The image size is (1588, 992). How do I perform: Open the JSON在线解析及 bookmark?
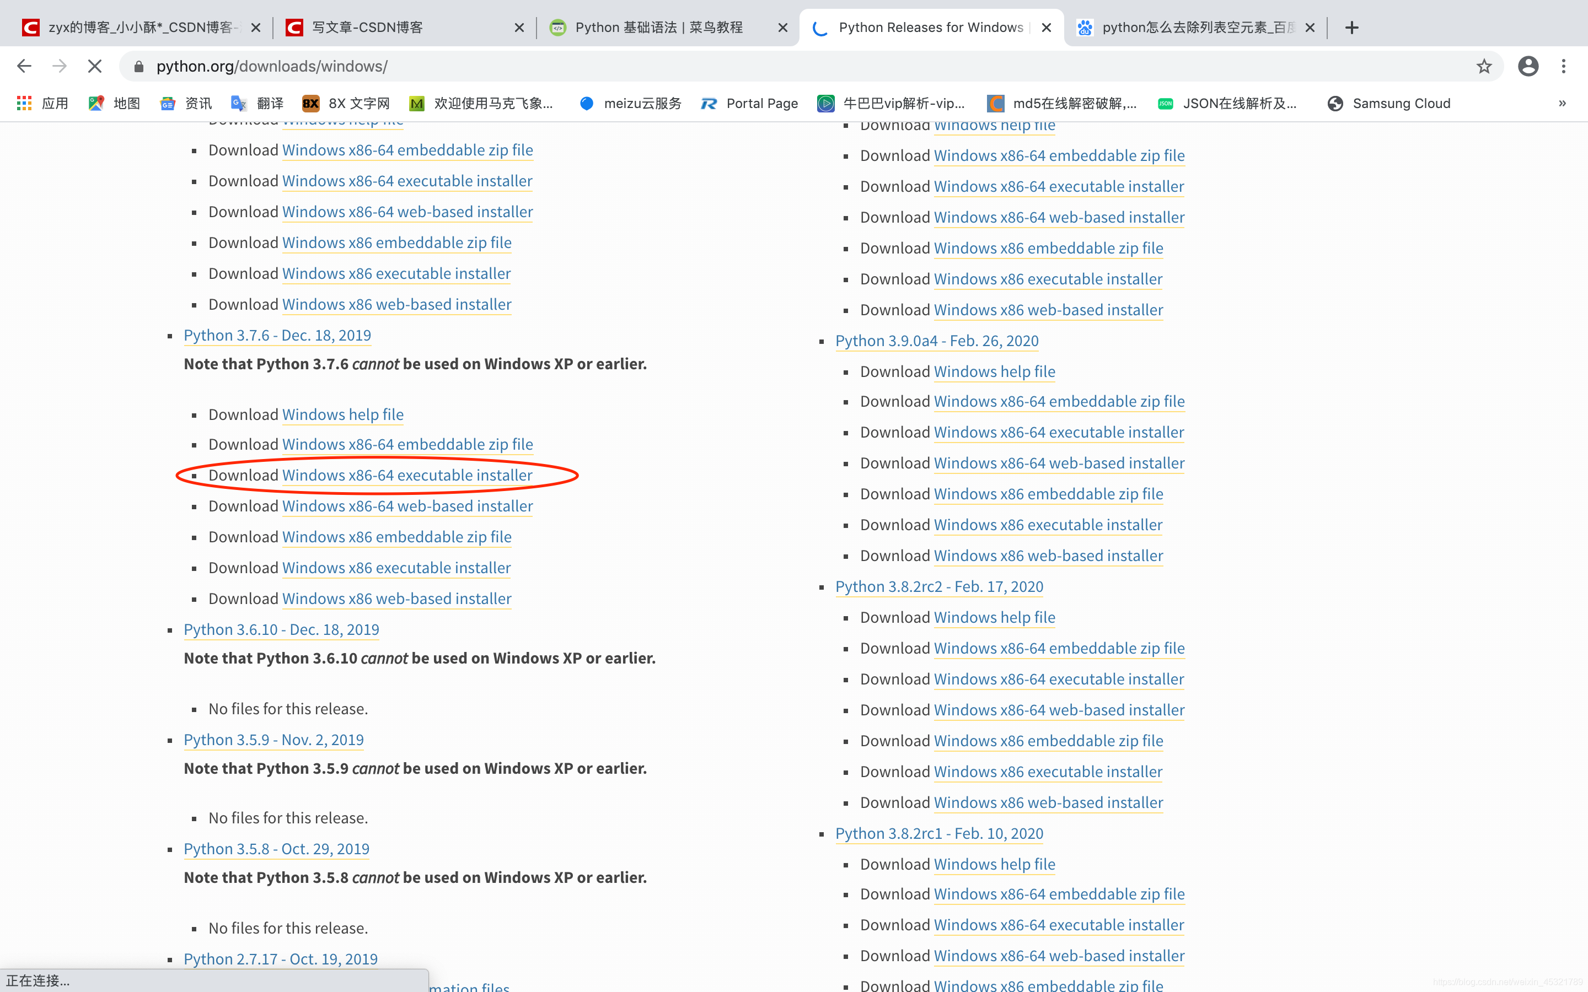[1227, 103]
